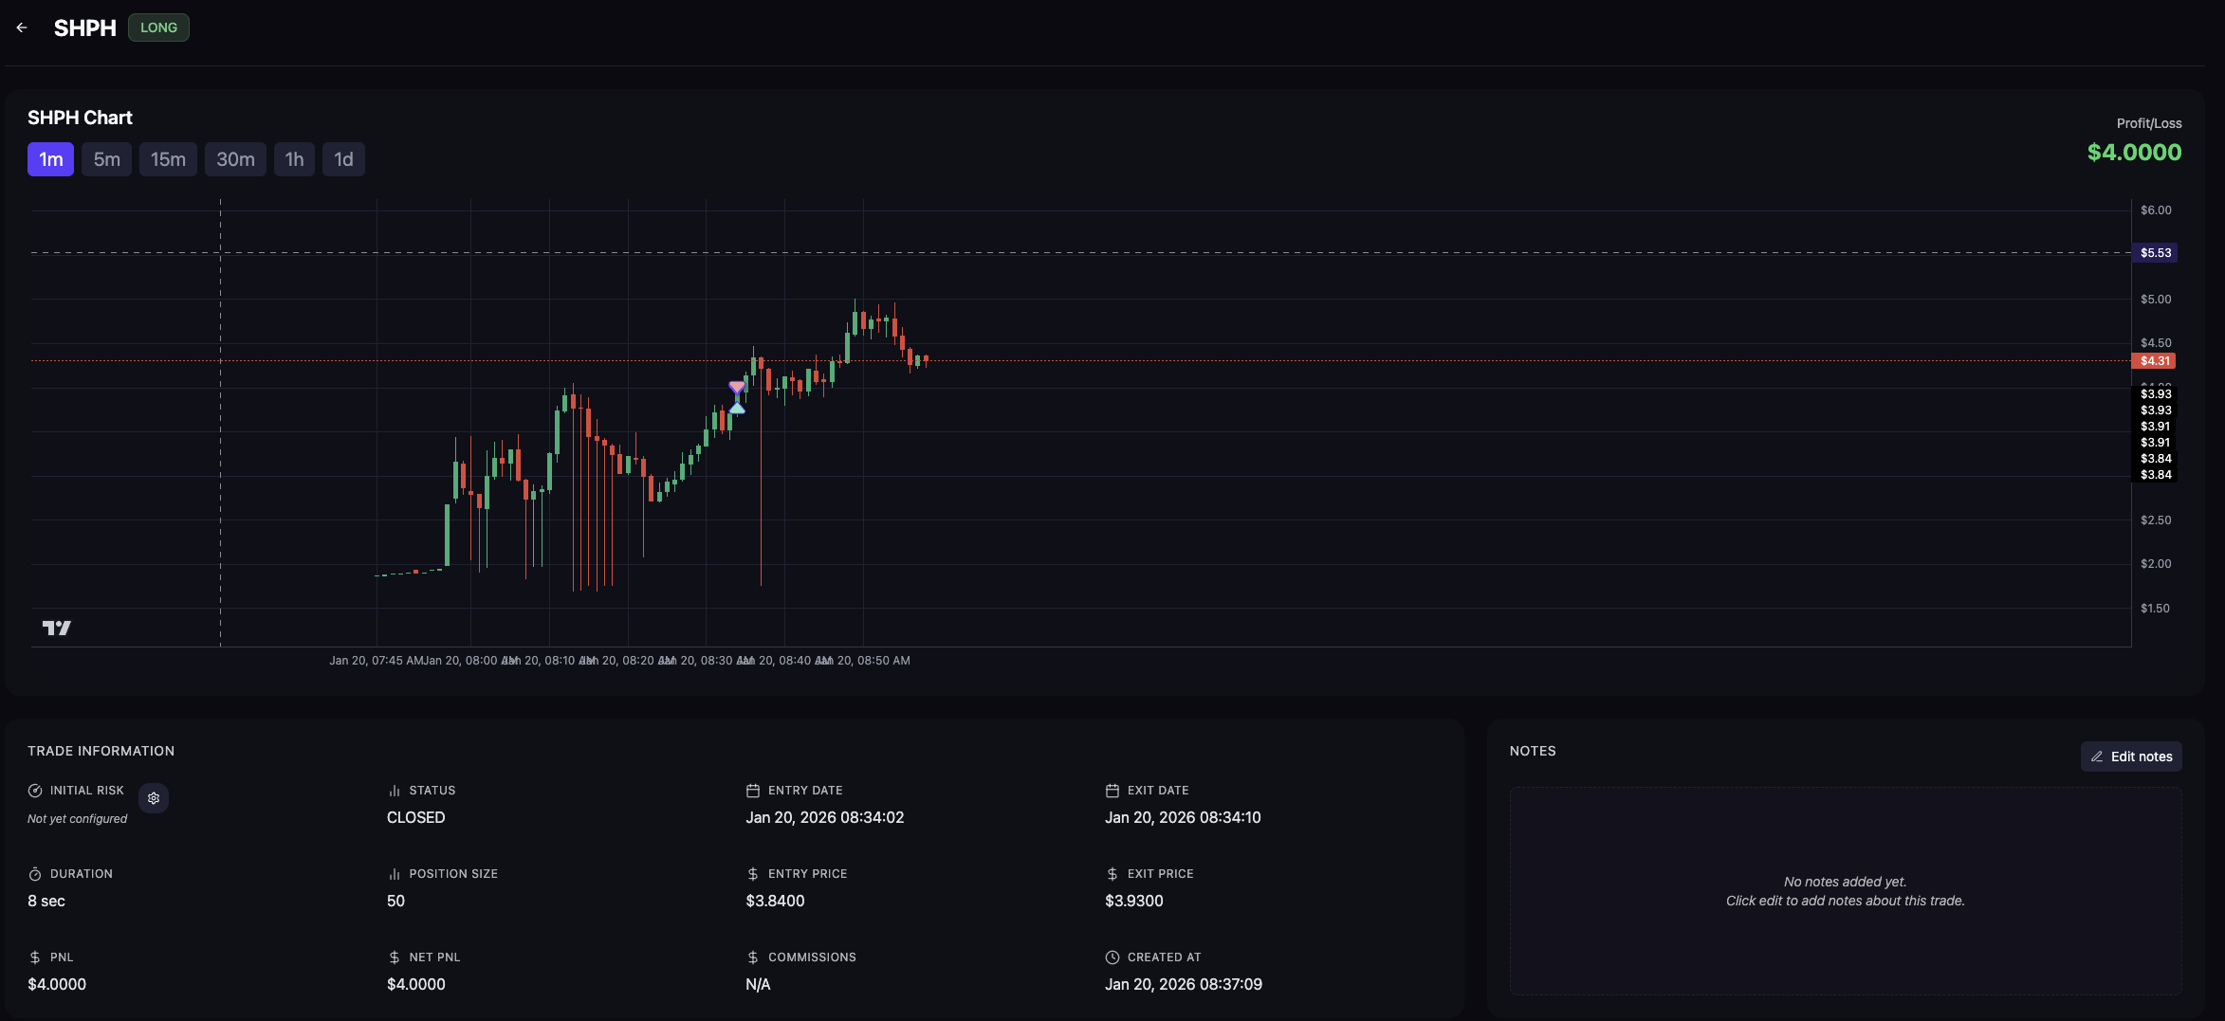Click the calendar icon beside Entry Date

pyautogui.click(x=753, y=791)
